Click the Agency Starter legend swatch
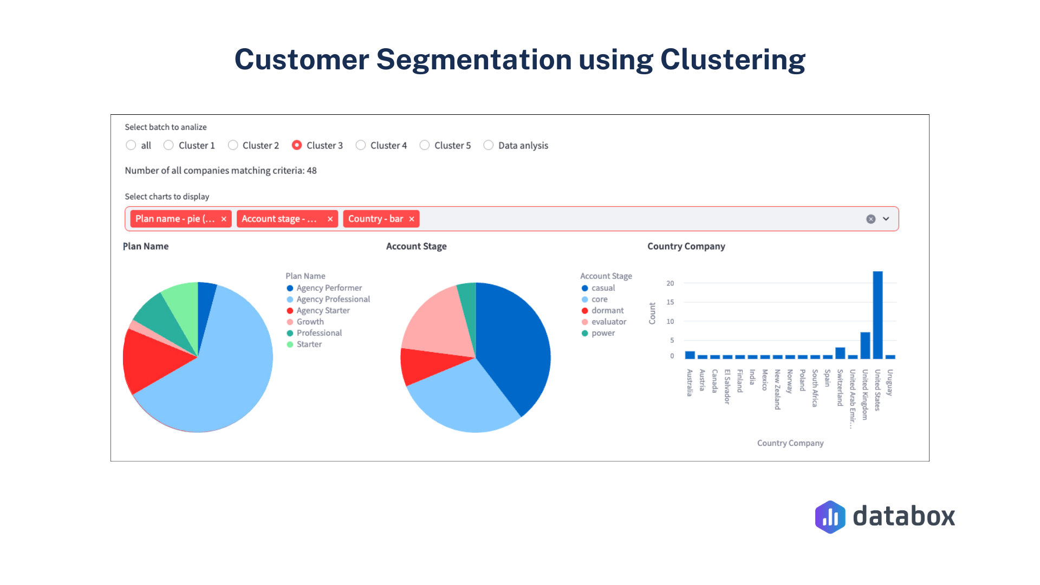The height and width of the screenshot is (585, 1040). coord(290,311)
